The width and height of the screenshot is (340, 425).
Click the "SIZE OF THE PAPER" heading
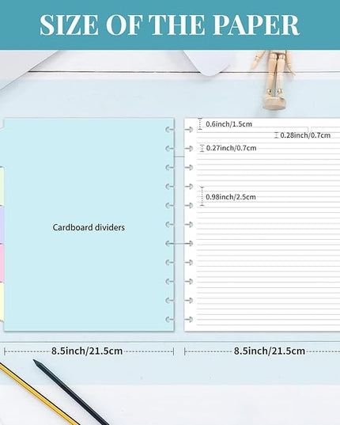coord(169,25)
